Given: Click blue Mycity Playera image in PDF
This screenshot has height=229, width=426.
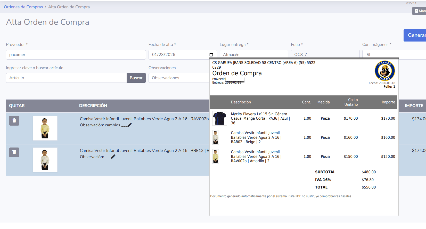Looking at the screenshot, I should click(219, 118).
